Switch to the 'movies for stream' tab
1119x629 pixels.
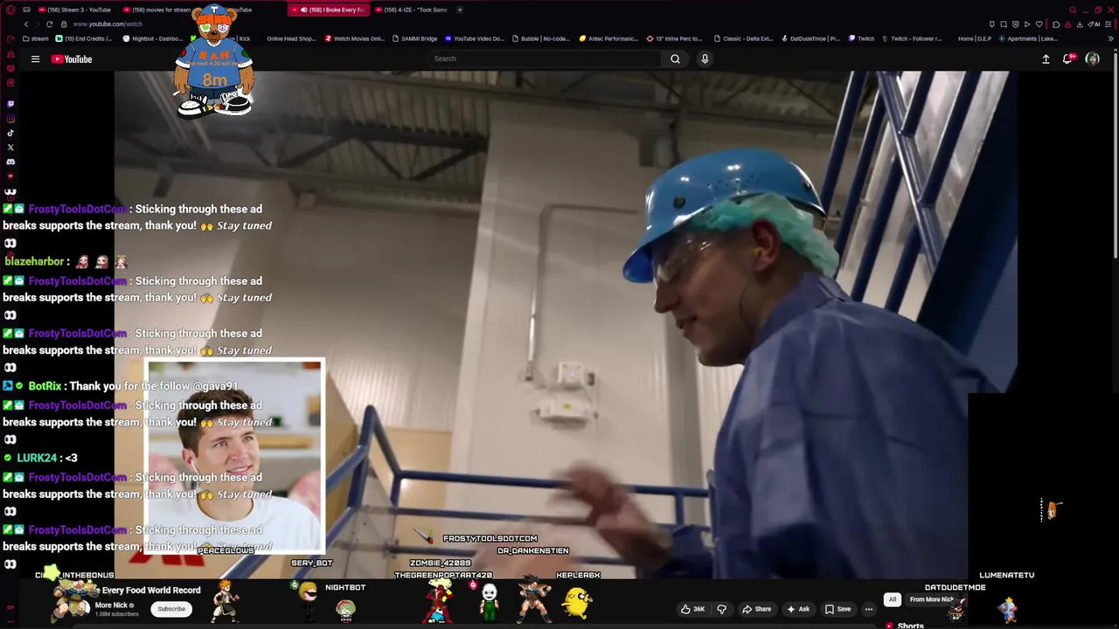pos(159,10)
